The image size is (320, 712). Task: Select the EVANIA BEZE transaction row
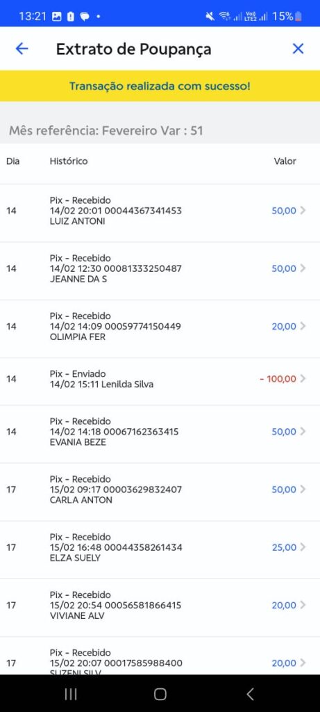click(160, 431)
